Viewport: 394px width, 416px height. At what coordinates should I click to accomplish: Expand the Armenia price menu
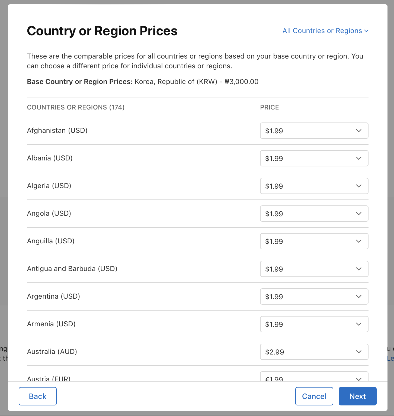tap(314, 324)
